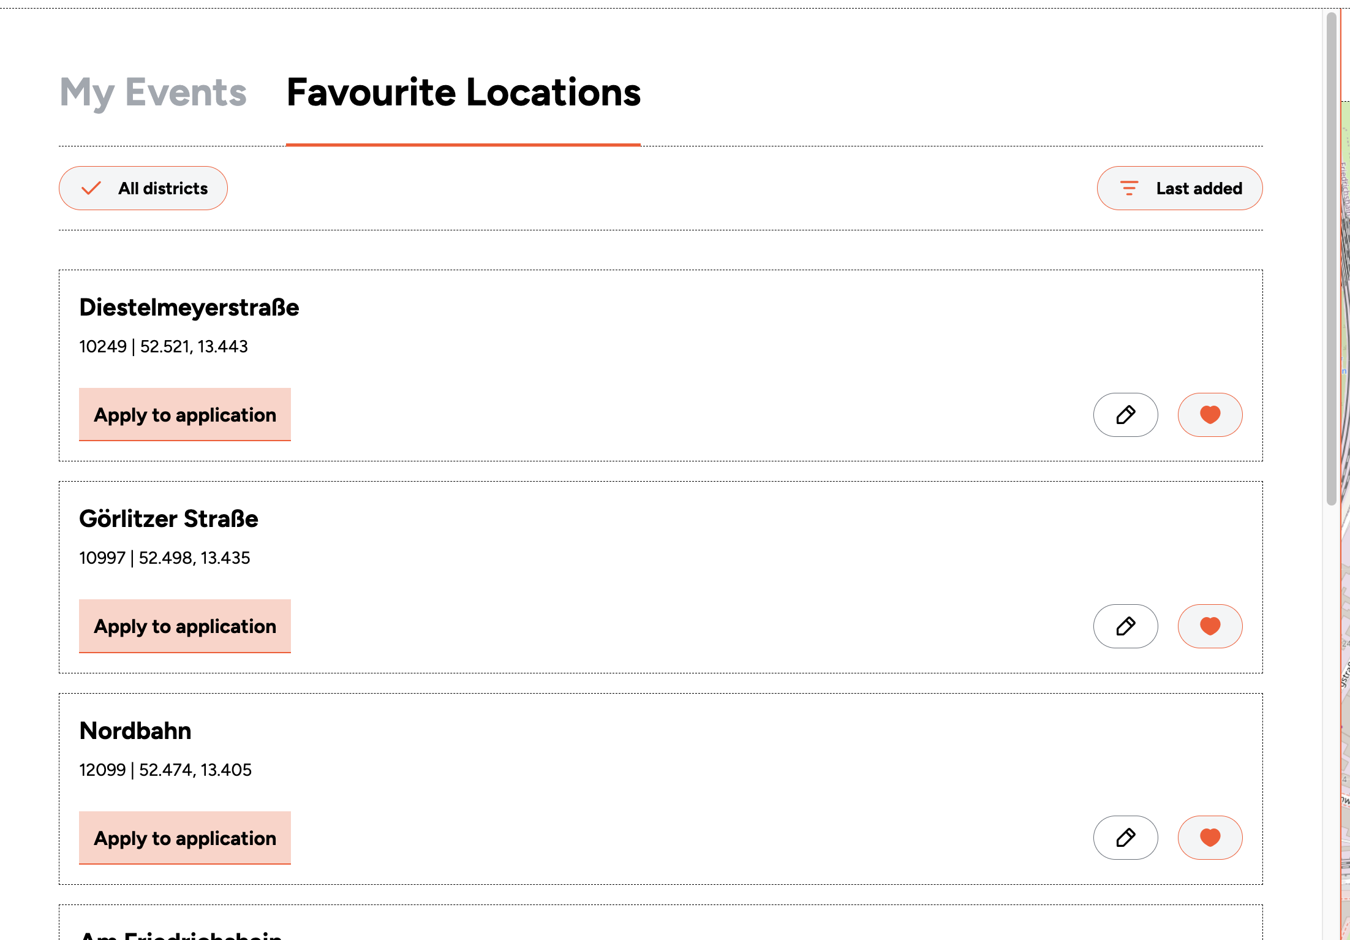Viewport: 1350px width, 940px height.
Task: Apply Görlitzer Straße to application
Action: [184, 626]
